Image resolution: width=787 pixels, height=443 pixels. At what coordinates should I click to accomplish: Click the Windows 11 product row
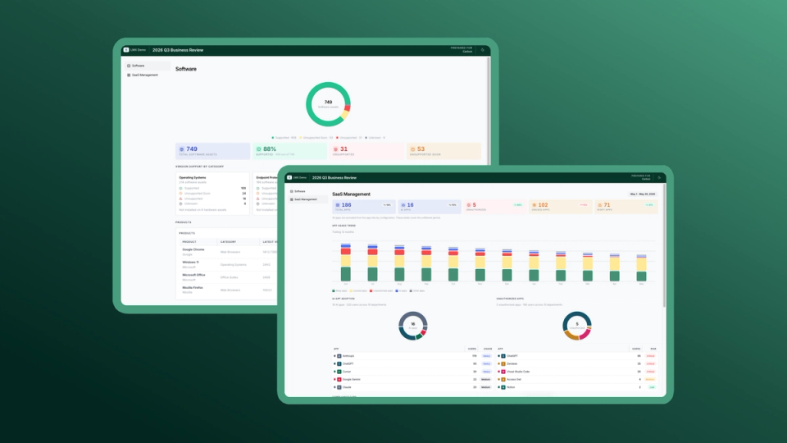pyautogui.click(x=229, y=264)
